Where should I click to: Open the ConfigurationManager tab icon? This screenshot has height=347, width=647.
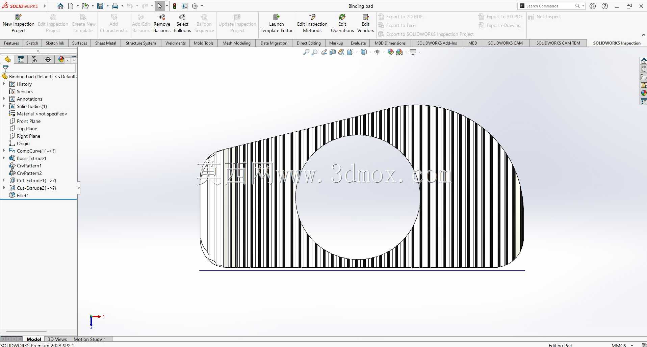point(34,60)
